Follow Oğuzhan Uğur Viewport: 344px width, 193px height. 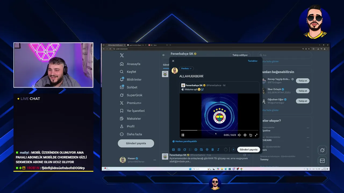tap(303, 101)
